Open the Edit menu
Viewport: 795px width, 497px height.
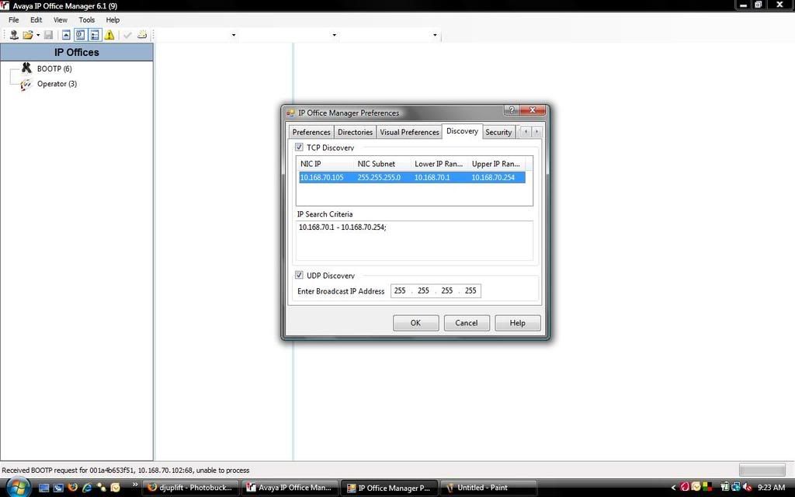(x=36, y=19)
